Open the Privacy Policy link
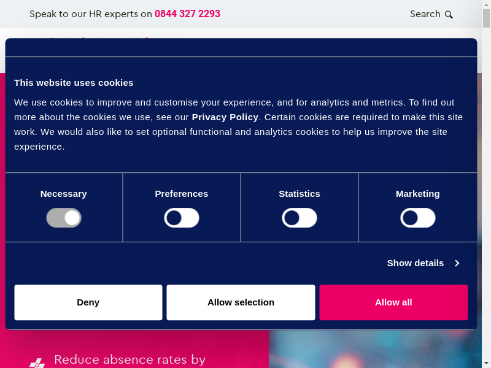Screen dimensions: 491x368 [225, 117]
